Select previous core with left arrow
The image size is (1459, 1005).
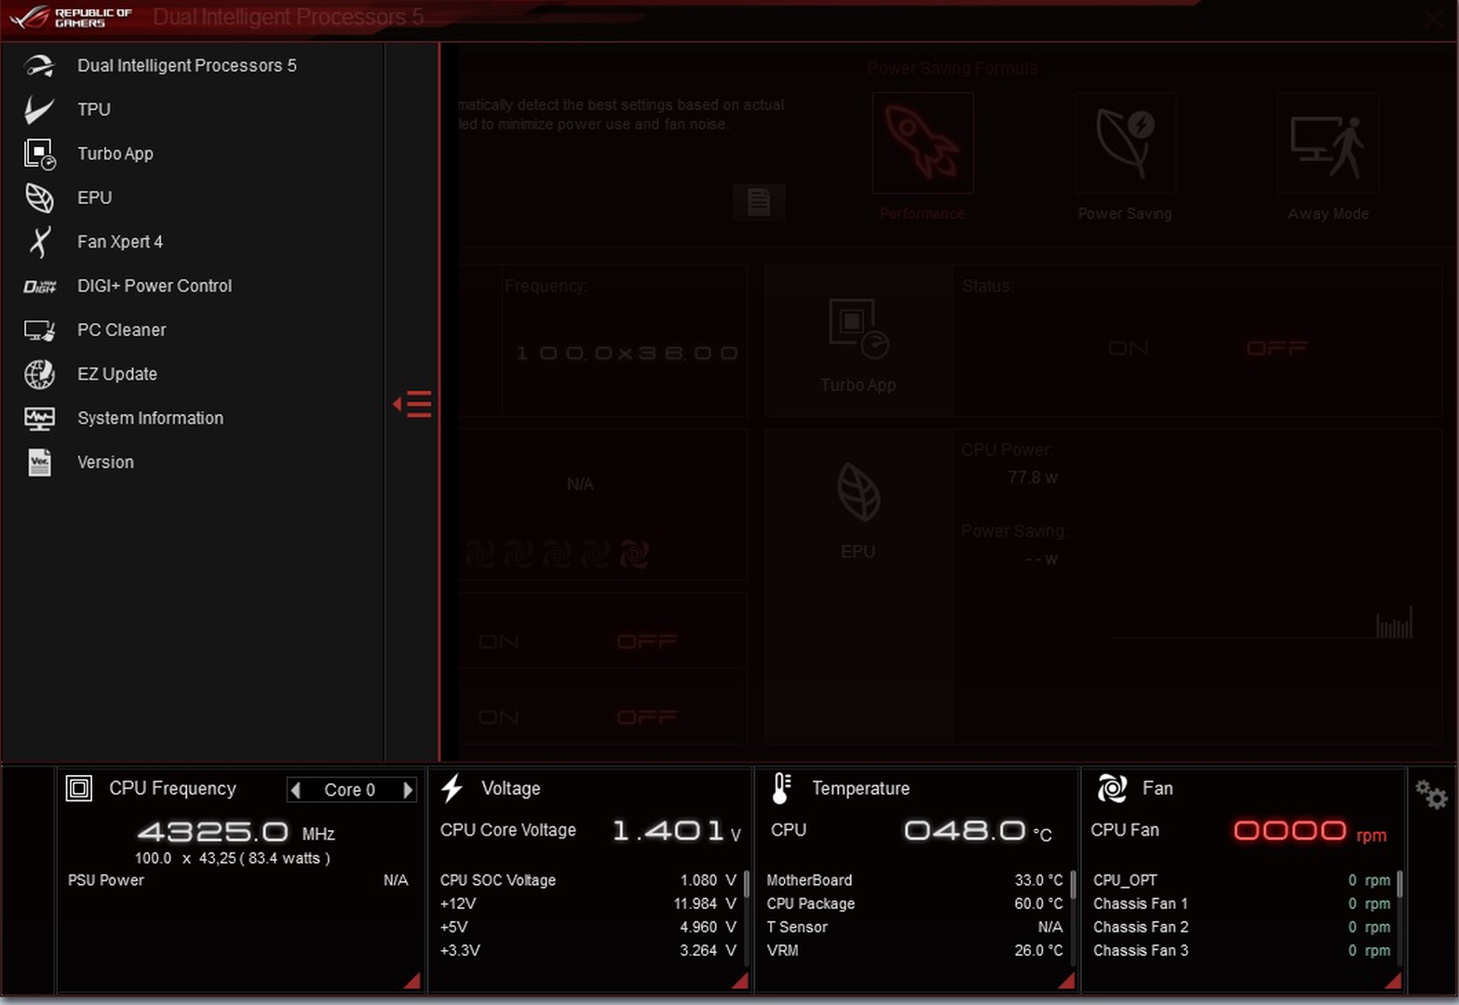(x=296, y=790)
